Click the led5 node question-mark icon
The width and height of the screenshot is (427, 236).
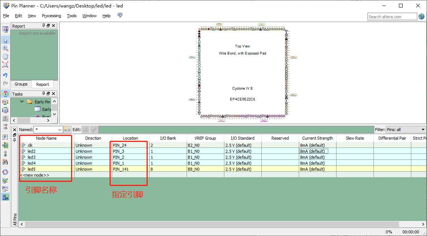click(24, 169)
